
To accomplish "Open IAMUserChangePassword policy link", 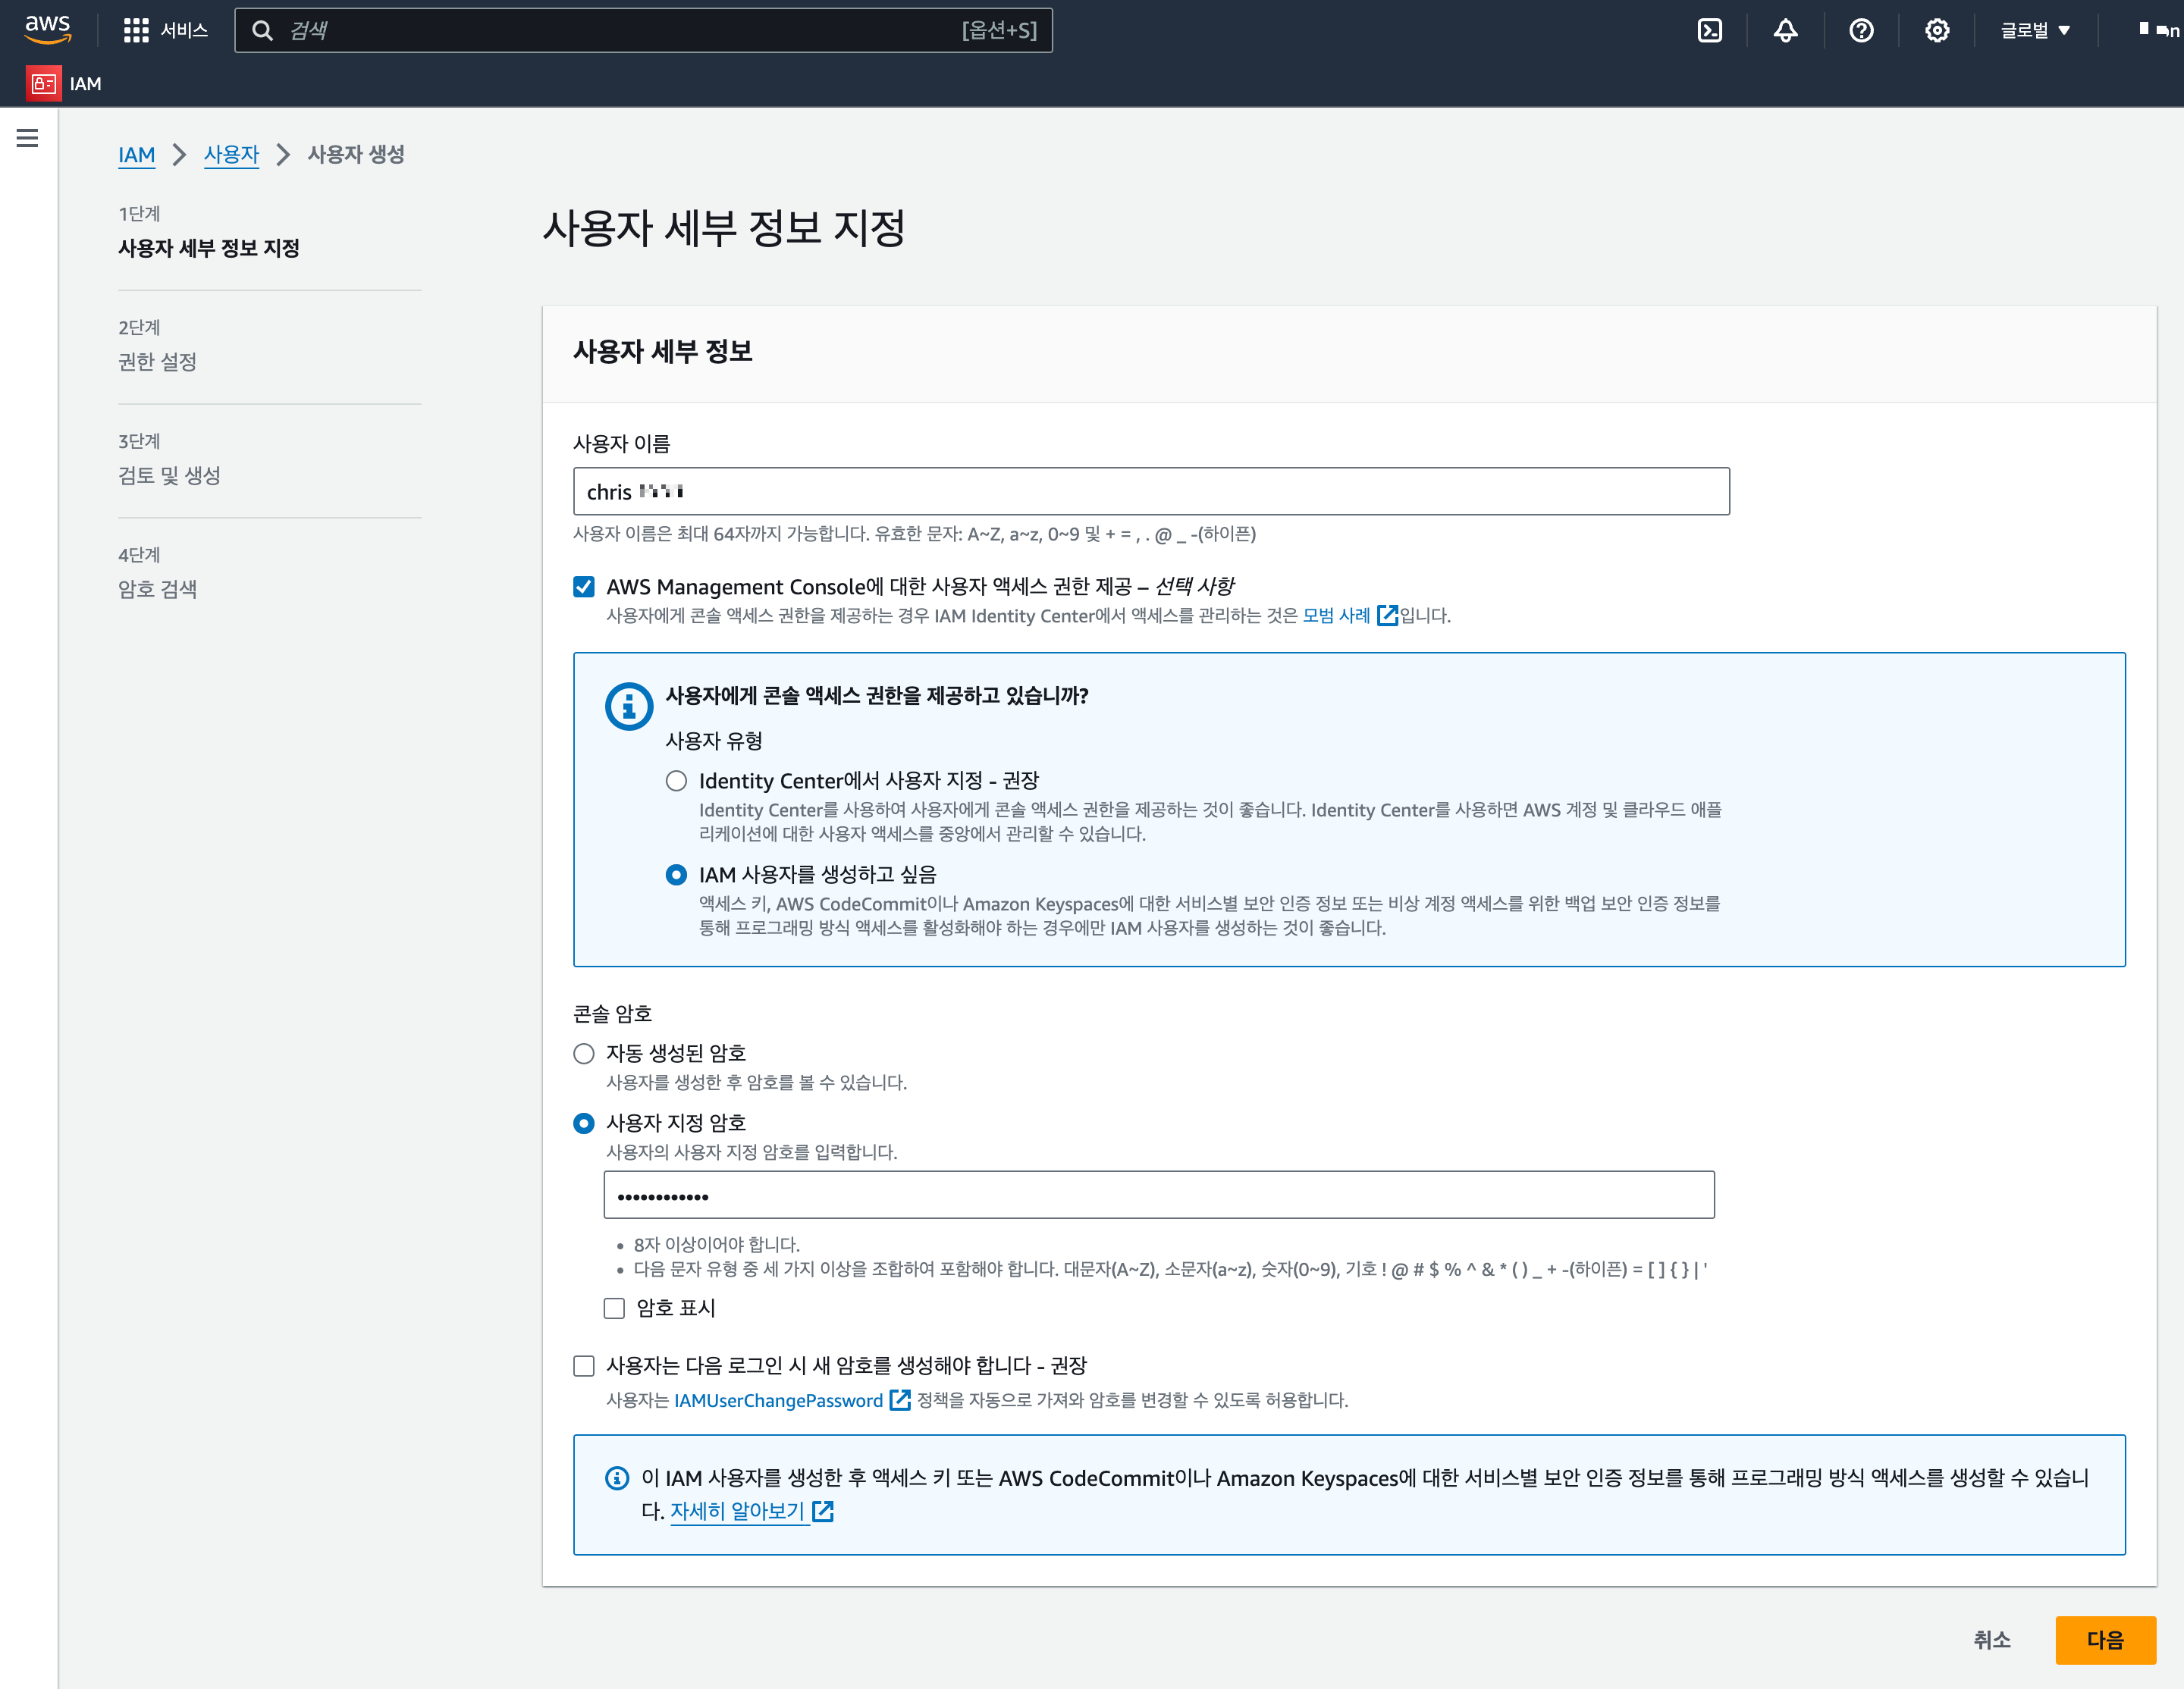I will point(778,1400).
